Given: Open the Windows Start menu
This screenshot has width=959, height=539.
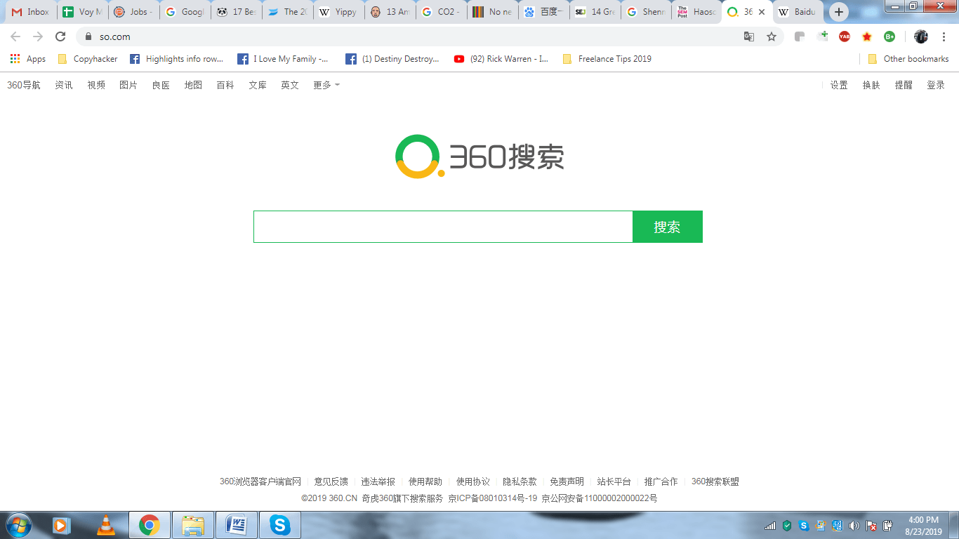Looking at the screenshot, I should [x=19, y=525].
